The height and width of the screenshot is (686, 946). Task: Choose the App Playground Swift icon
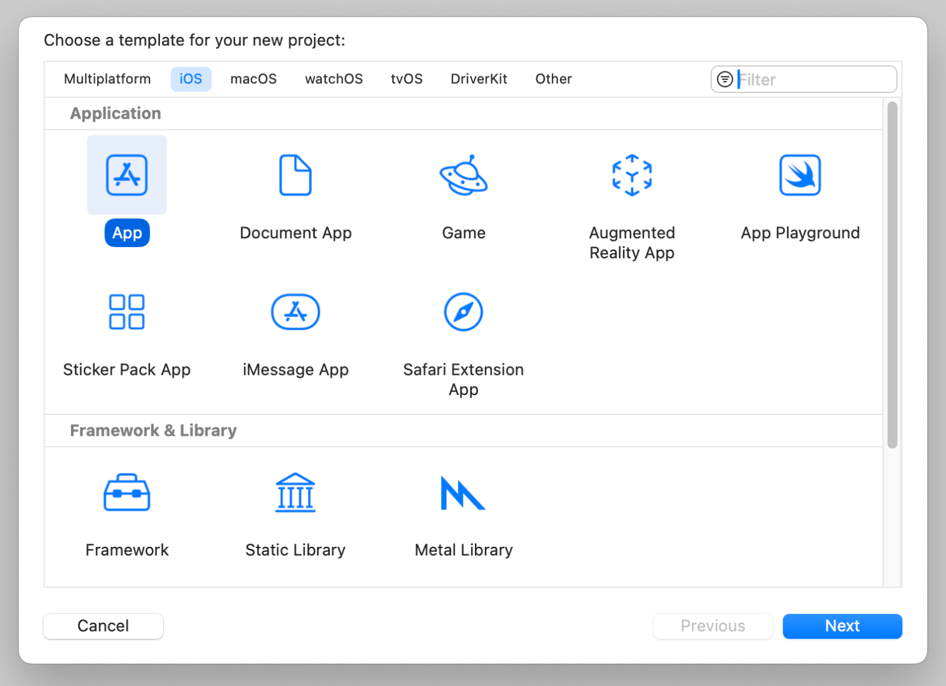(x=800, y=175)
